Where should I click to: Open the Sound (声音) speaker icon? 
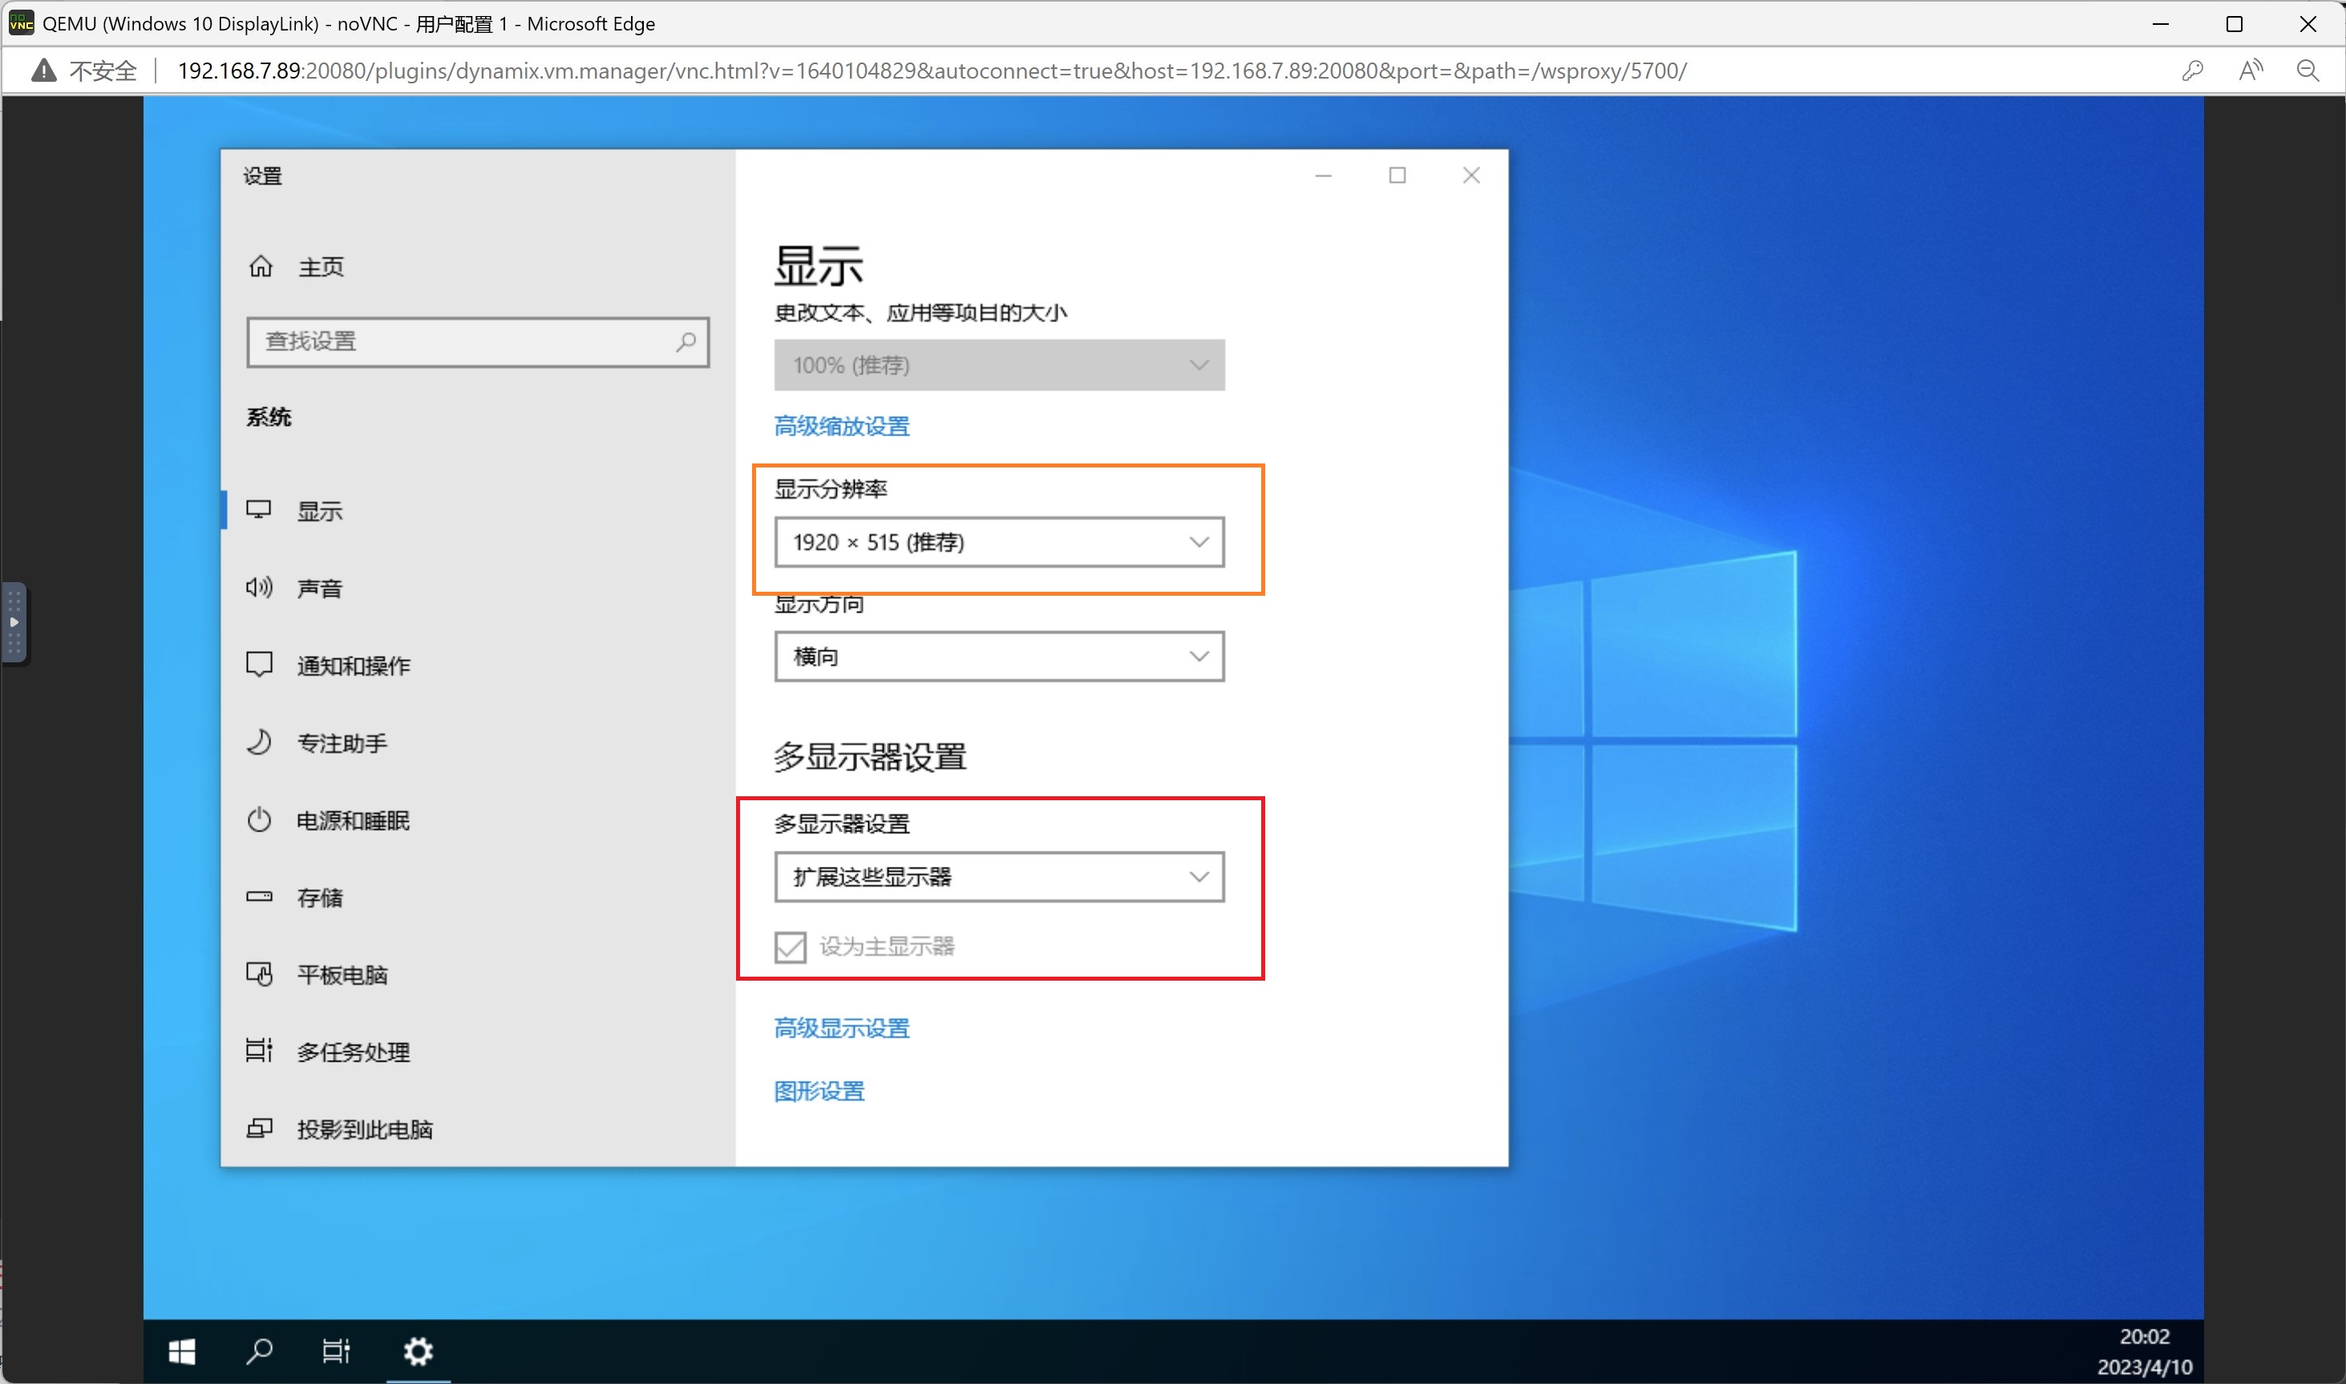259,588
